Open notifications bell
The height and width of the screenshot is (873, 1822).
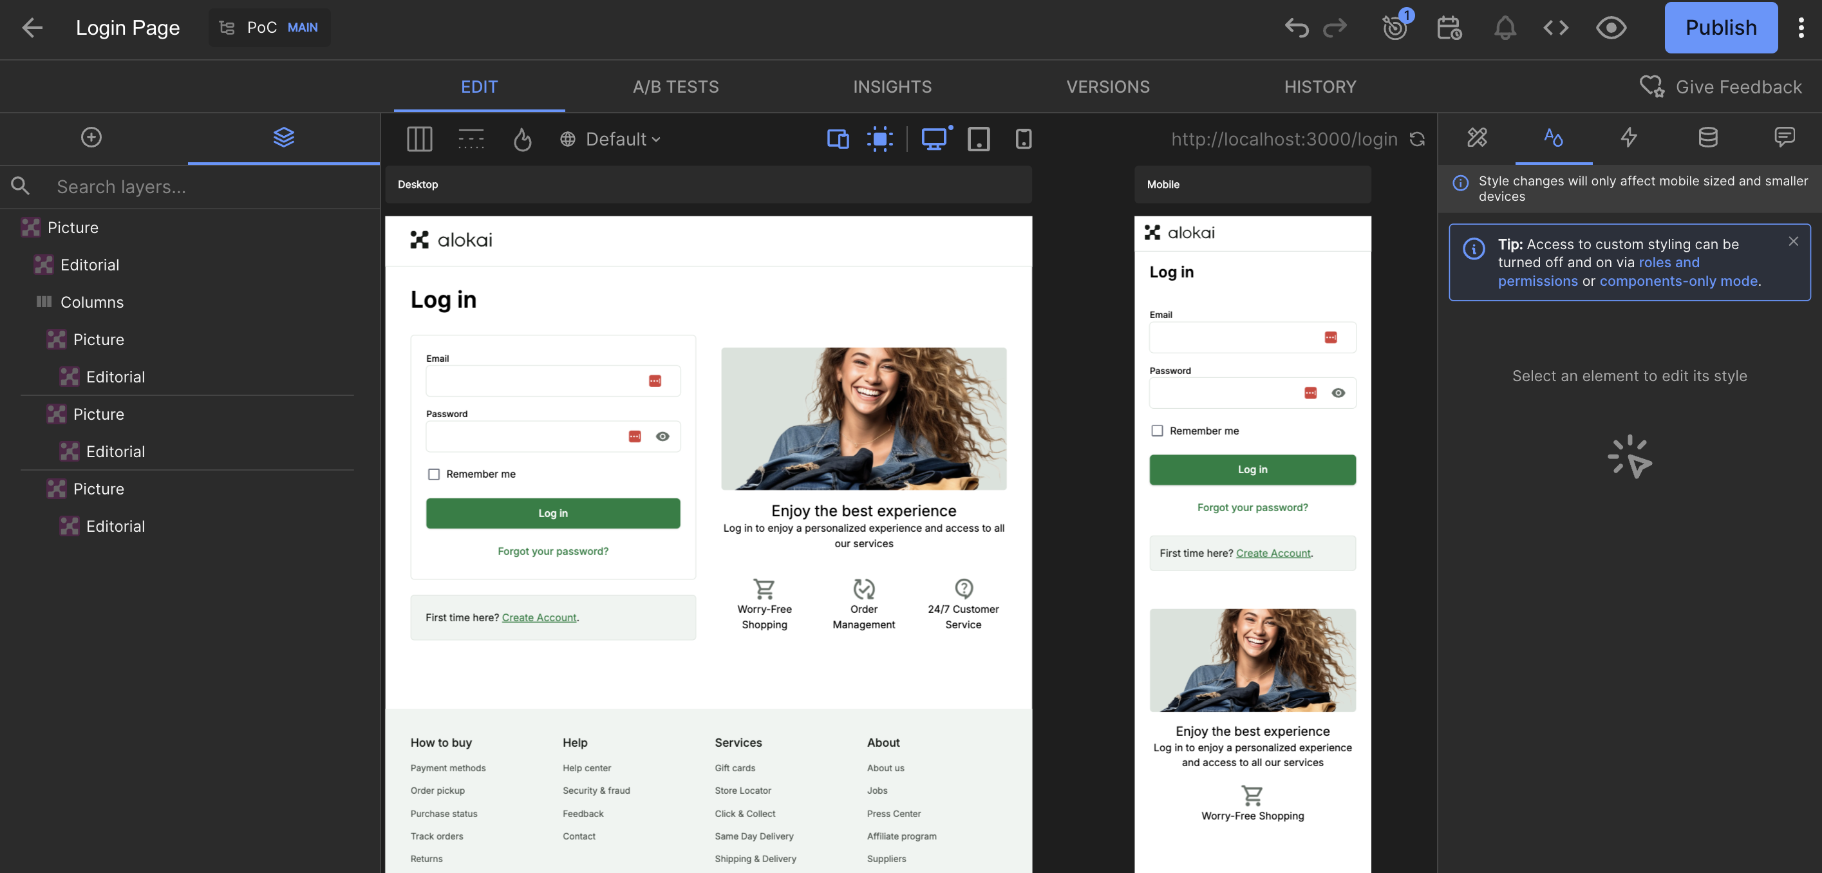[x=1505, y=28]
